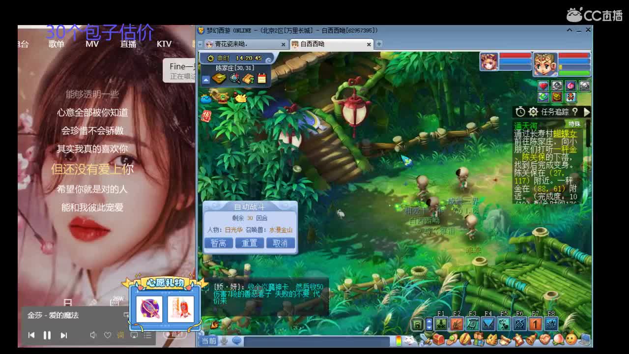The height and width of the screenshot is (354, 629).
Task: Open the 直播 tab in music app
Action: (128, 44)
